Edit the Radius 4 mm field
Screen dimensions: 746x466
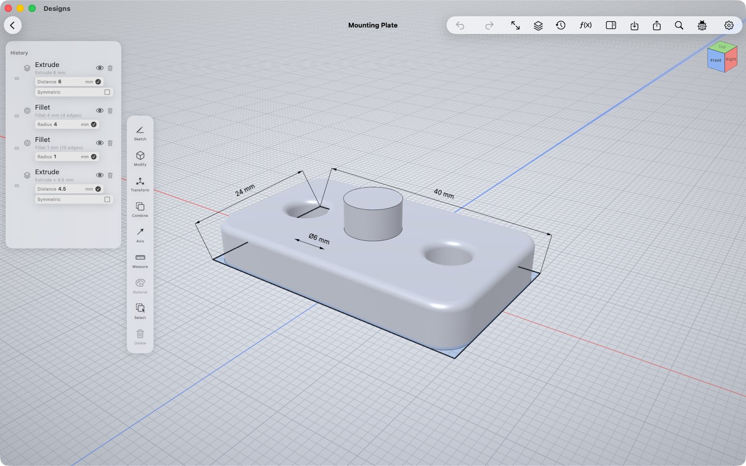[x=67, y=124]
